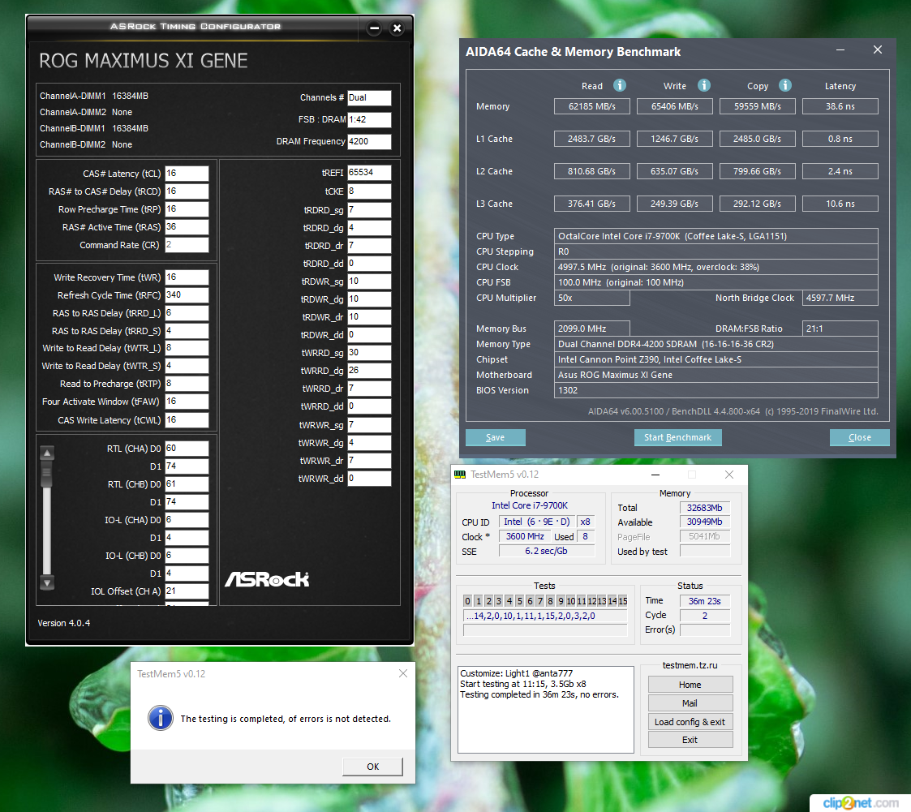Click scroll-down arrow in the RTL list
This screenshot has width=911, height=812.
pos(47,582)
